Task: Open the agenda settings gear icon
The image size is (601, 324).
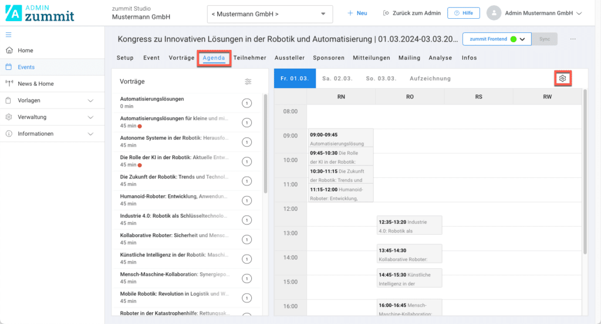Action: [562, 78]
